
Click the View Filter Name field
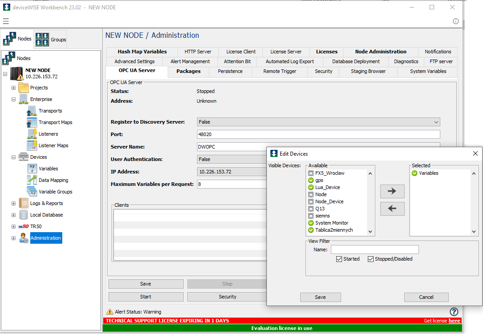(x=375, y=249)
